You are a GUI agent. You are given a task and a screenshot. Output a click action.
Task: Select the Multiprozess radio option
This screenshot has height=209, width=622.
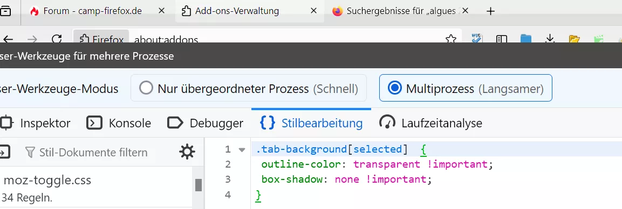pyautogui.click(x=466, y=88)
